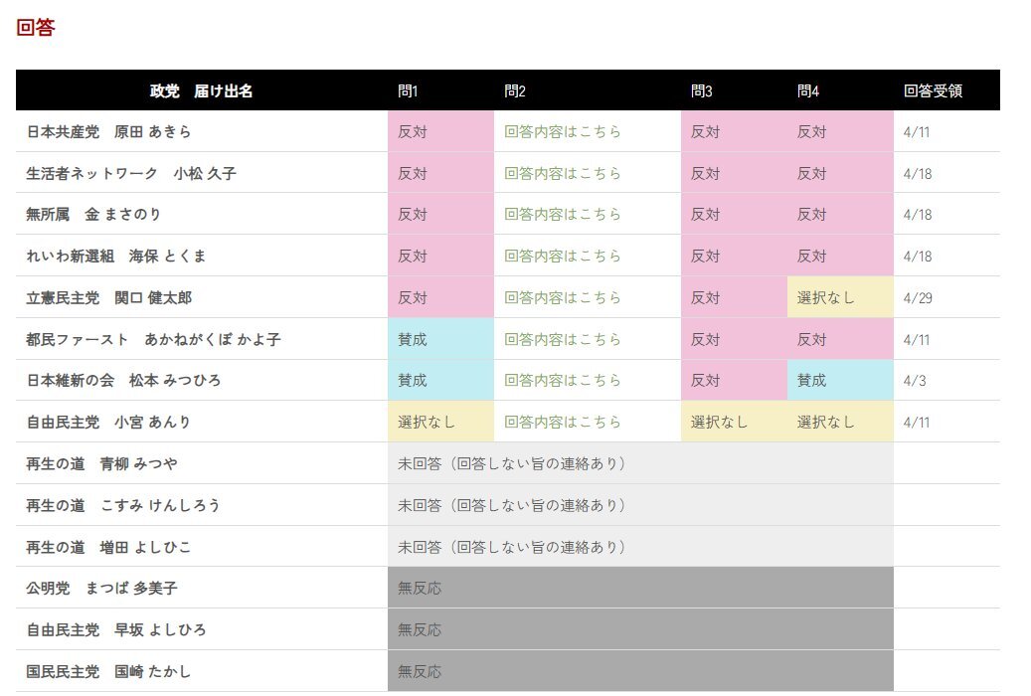Click the 回答 heading

(36, 28)
